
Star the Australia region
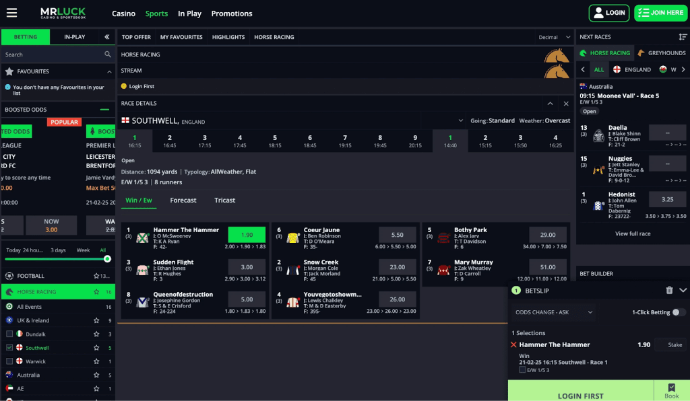[x=96, y=375]
